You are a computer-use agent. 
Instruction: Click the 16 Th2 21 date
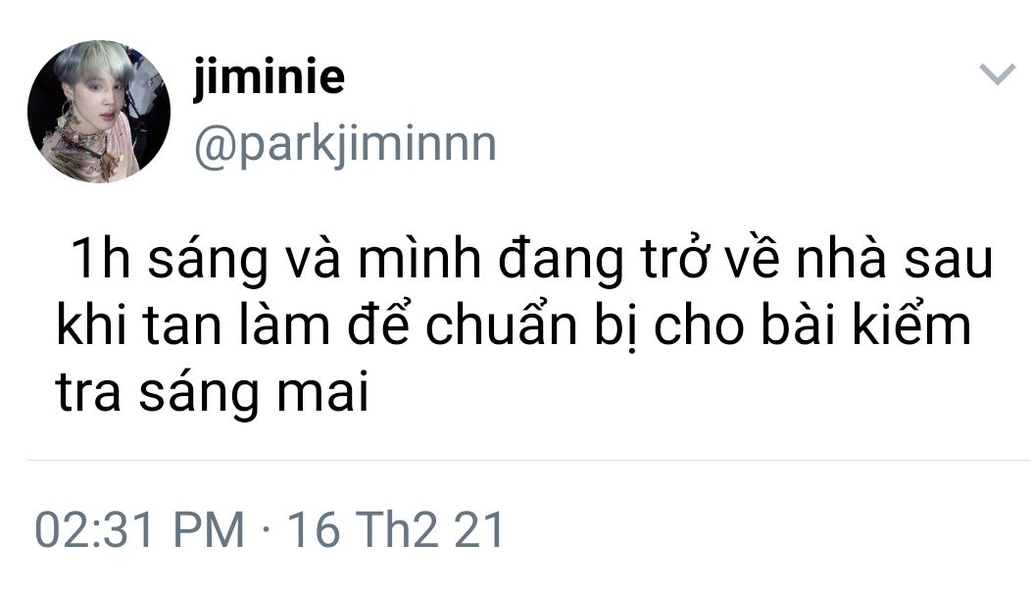(x=396, y=529)
